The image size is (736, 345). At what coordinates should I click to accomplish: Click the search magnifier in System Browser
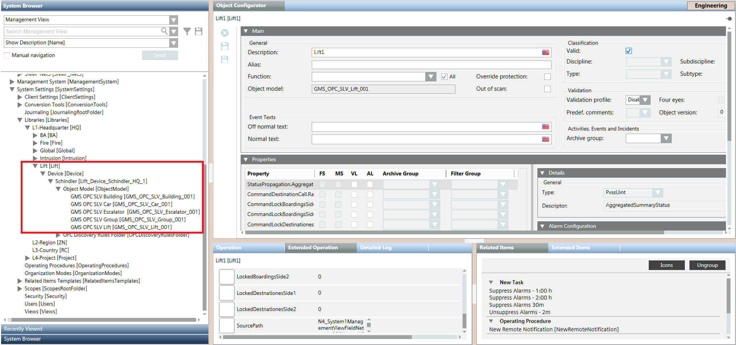(164, 31)
